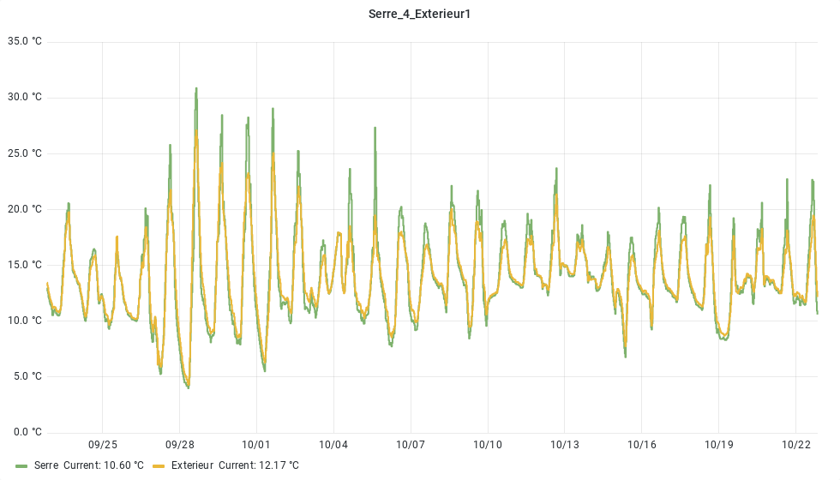Click the lowest trough just after 09/28

click(x=188, y=387)
